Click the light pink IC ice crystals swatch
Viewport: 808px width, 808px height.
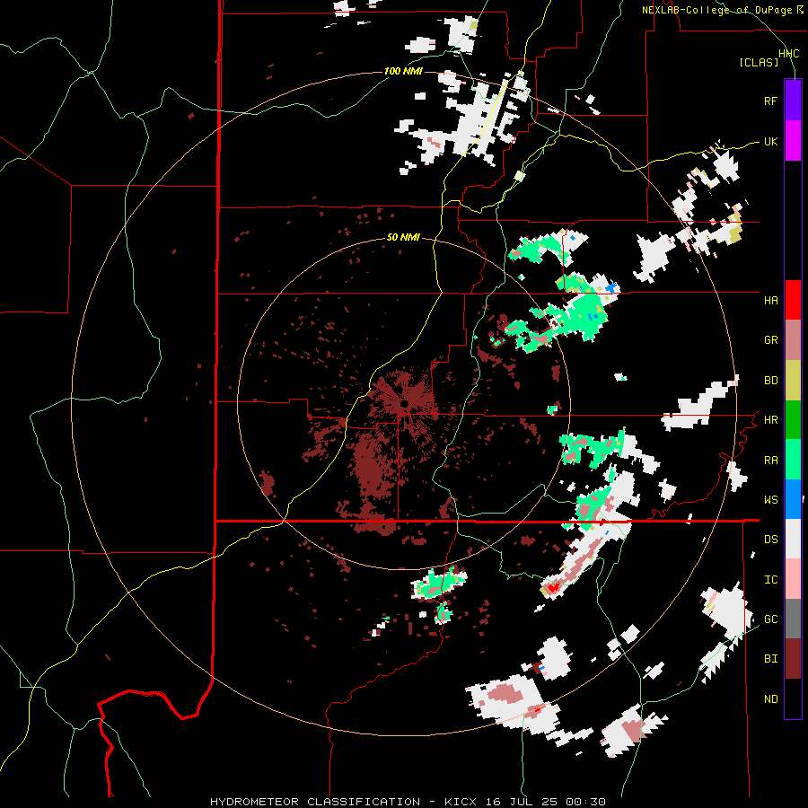[x=793, y=579]
